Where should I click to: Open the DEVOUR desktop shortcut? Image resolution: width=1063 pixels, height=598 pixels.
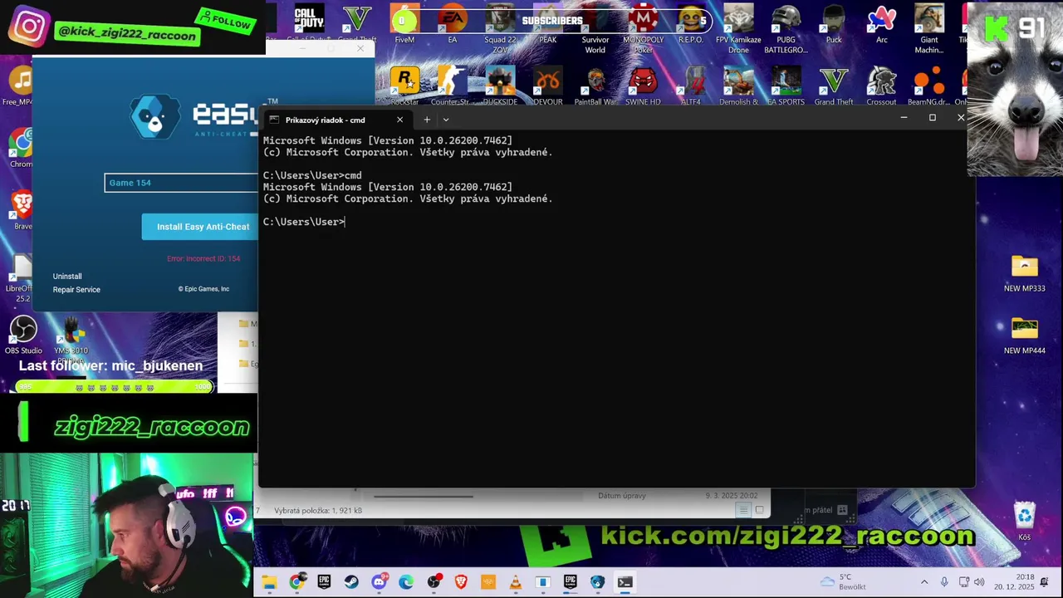tap(548, 86)
